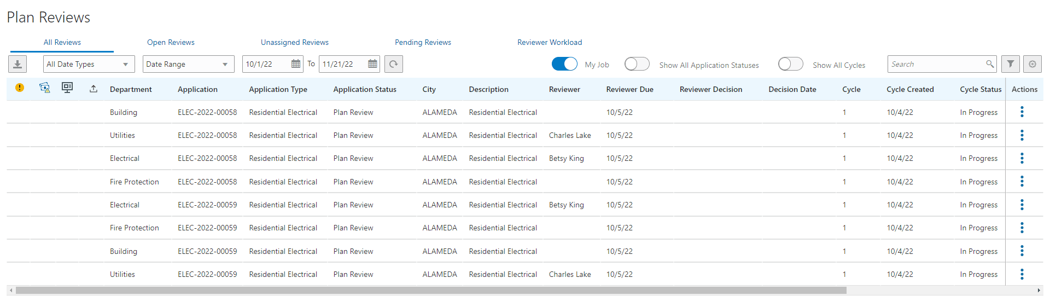
Task: Click the warning status column icon
Action: point(20,88)
